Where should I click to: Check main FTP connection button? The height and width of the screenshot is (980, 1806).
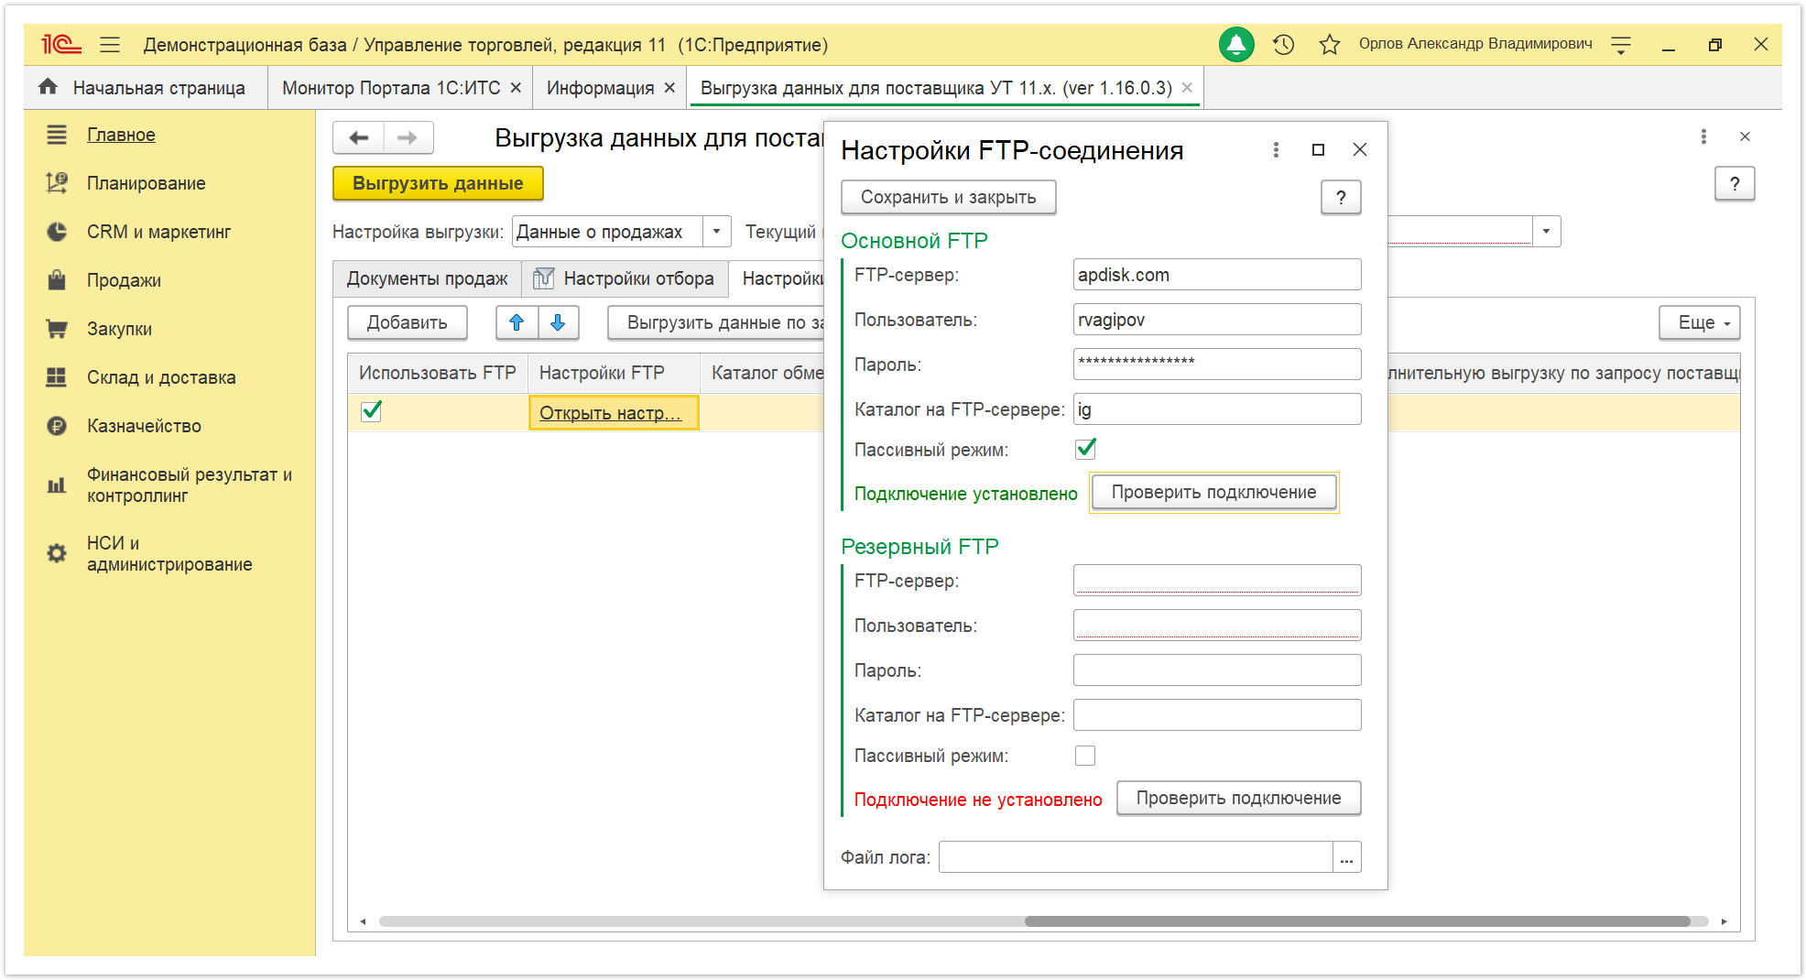coord(1213,492)
